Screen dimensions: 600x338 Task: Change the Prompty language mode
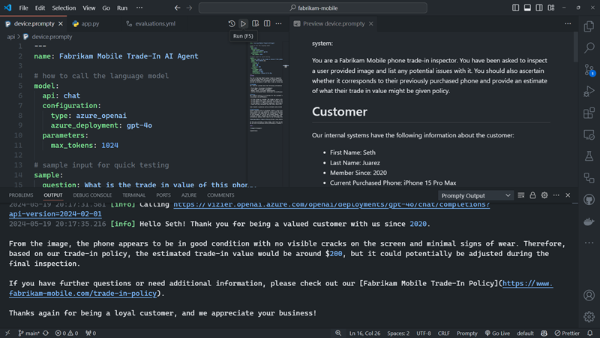[467, 333]
